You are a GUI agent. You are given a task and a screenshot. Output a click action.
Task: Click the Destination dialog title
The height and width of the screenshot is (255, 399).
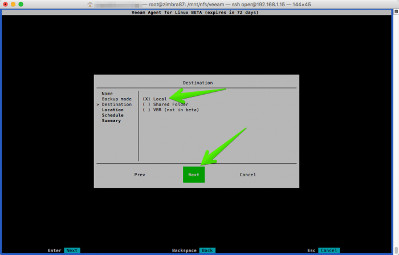[198, 83]
